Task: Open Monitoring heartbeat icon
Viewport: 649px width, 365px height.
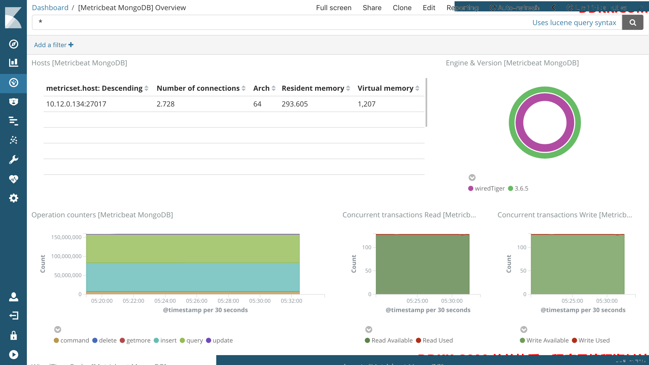Action: pyautogui.click(x=13, y=179)
